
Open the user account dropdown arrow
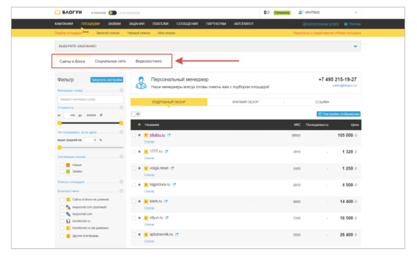(356, 13)
